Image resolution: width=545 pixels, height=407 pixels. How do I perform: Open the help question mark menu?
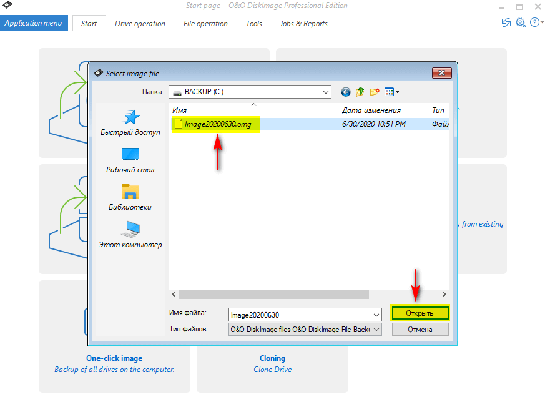pyautogui.click(x=536, y=22)
